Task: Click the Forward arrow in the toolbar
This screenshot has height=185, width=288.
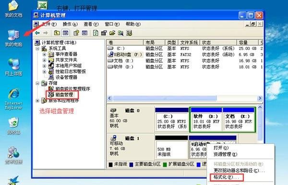Action: (46, 33)
